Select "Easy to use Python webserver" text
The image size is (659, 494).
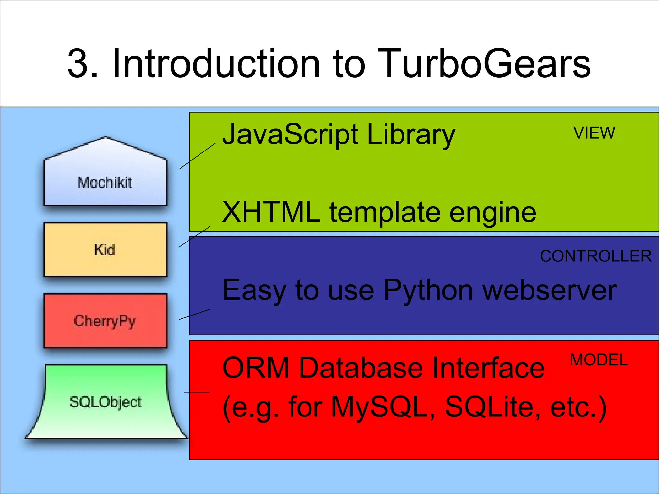(420, 291)
